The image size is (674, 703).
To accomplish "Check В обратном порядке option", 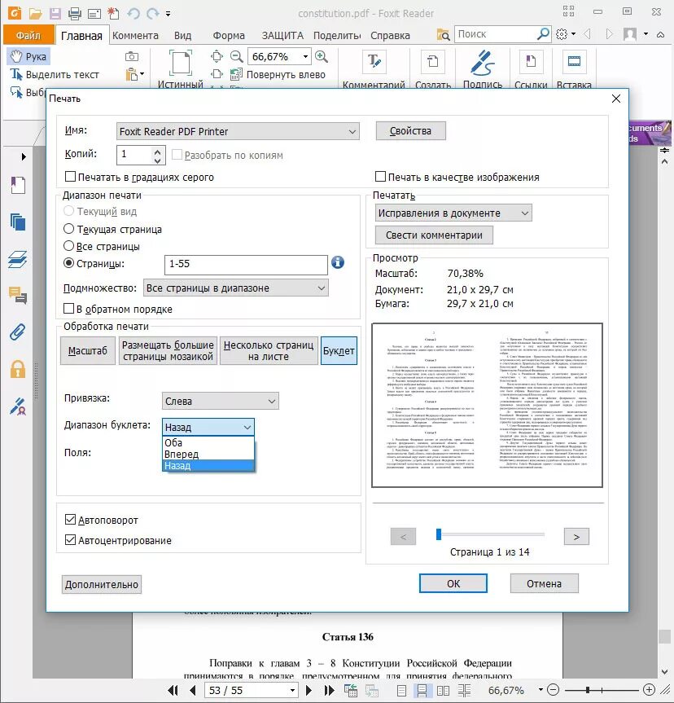I will [68, 309].
